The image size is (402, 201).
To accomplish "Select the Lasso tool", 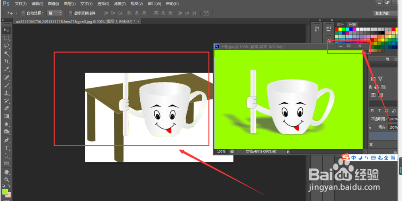I will (x=6, y=46).
